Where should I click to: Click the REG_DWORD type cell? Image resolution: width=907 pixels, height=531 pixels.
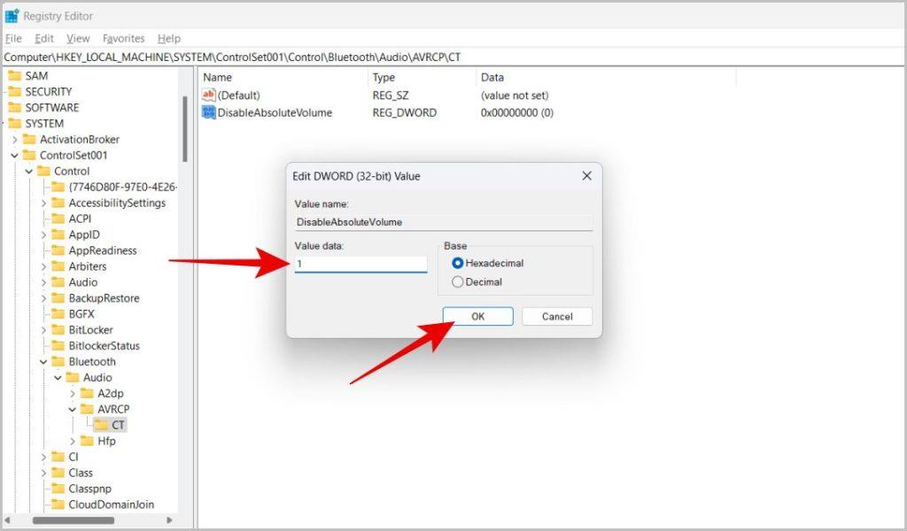pos(404,112)
